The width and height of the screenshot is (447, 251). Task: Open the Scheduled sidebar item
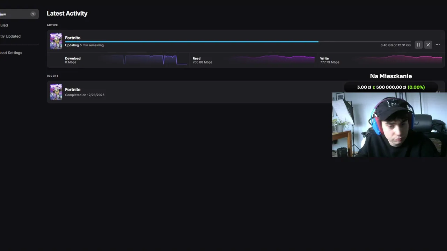tap(4, 25)
